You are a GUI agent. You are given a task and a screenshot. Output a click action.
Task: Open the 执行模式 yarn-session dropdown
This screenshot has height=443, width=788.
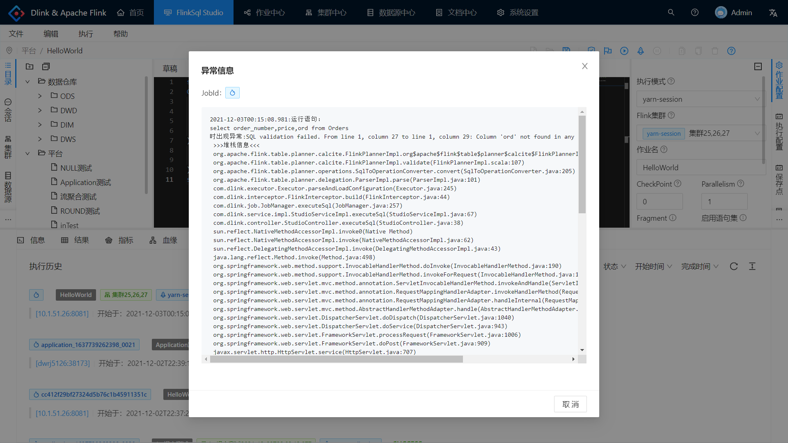[700, 99]
